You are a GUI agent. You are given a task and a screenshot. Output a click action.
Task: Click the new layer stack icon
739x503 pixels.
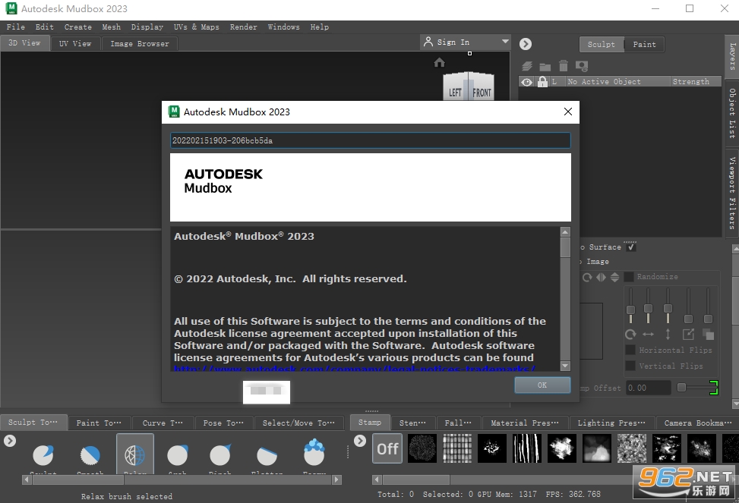click(527, 67)
